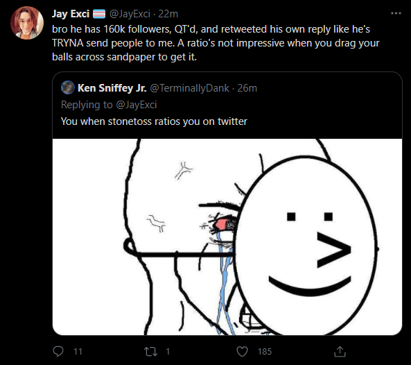411x365 pixels.
Task: Click the main tweet text body
Action: 216,43
